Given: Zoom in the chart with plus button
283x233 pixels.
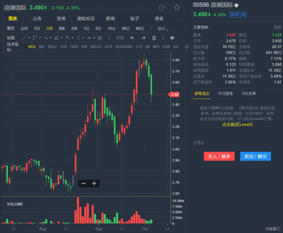Looking at the screenshot, I should [x=94, y=184].
